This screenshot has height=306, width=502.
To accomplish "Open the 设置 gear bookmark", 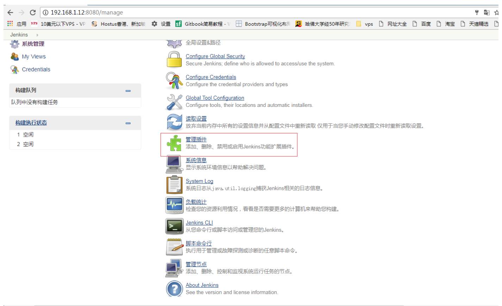I will [161, 24].
